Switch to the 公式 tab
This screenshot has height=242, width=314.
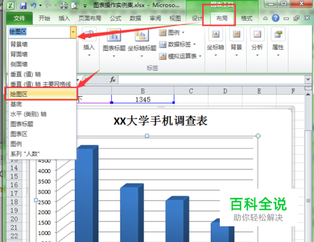116,18
